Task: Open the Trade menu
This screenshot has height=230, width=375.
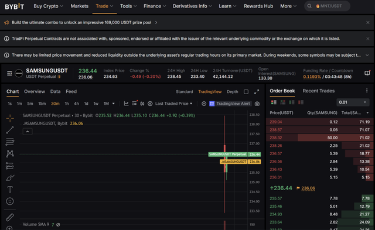Action: pos(104,6)
